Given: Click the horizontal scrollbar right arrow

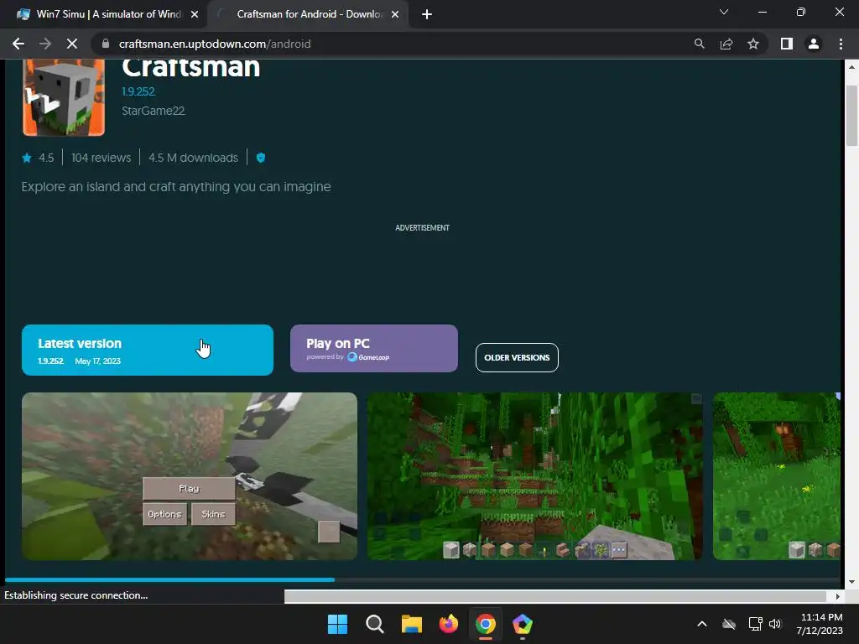Looking at the screenshot, I should click(x=837, y=596).
